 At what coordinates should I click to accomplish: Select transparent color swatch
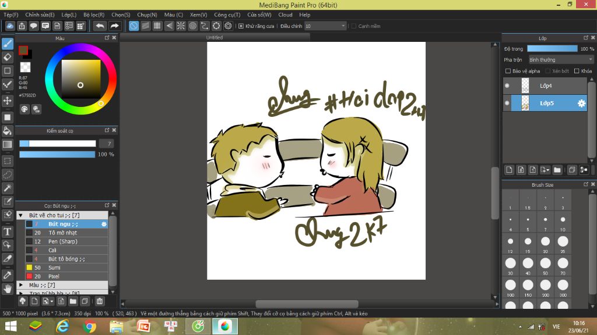click(x=25, y=67)
